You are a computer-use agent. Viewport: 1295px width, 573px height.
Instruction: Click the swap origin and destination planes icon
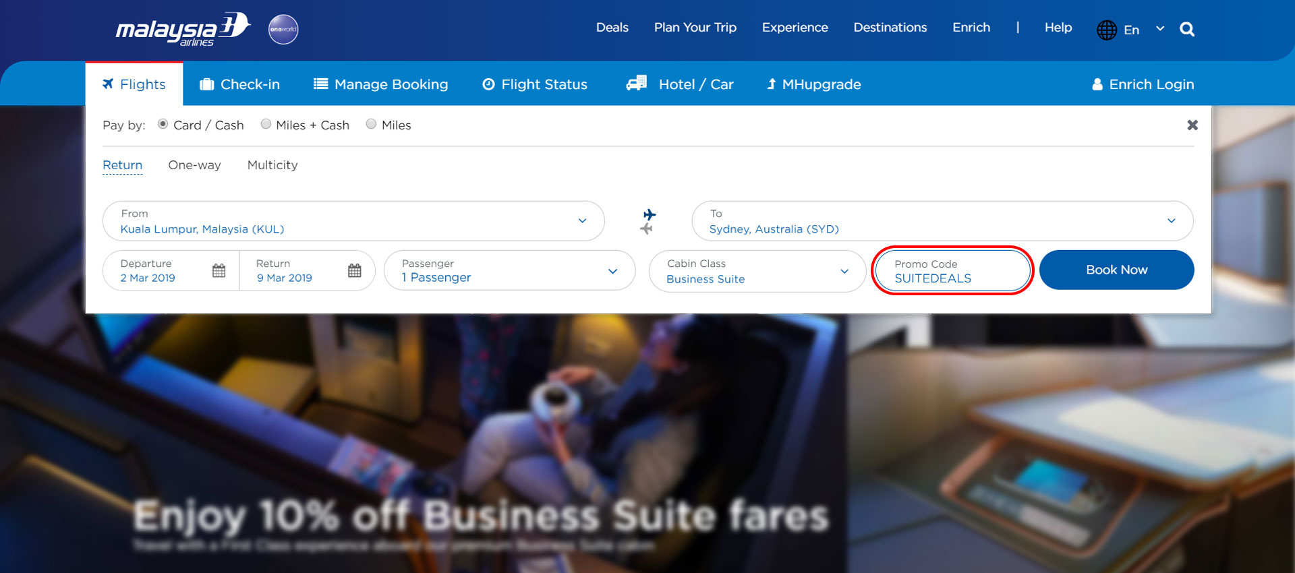648,221
